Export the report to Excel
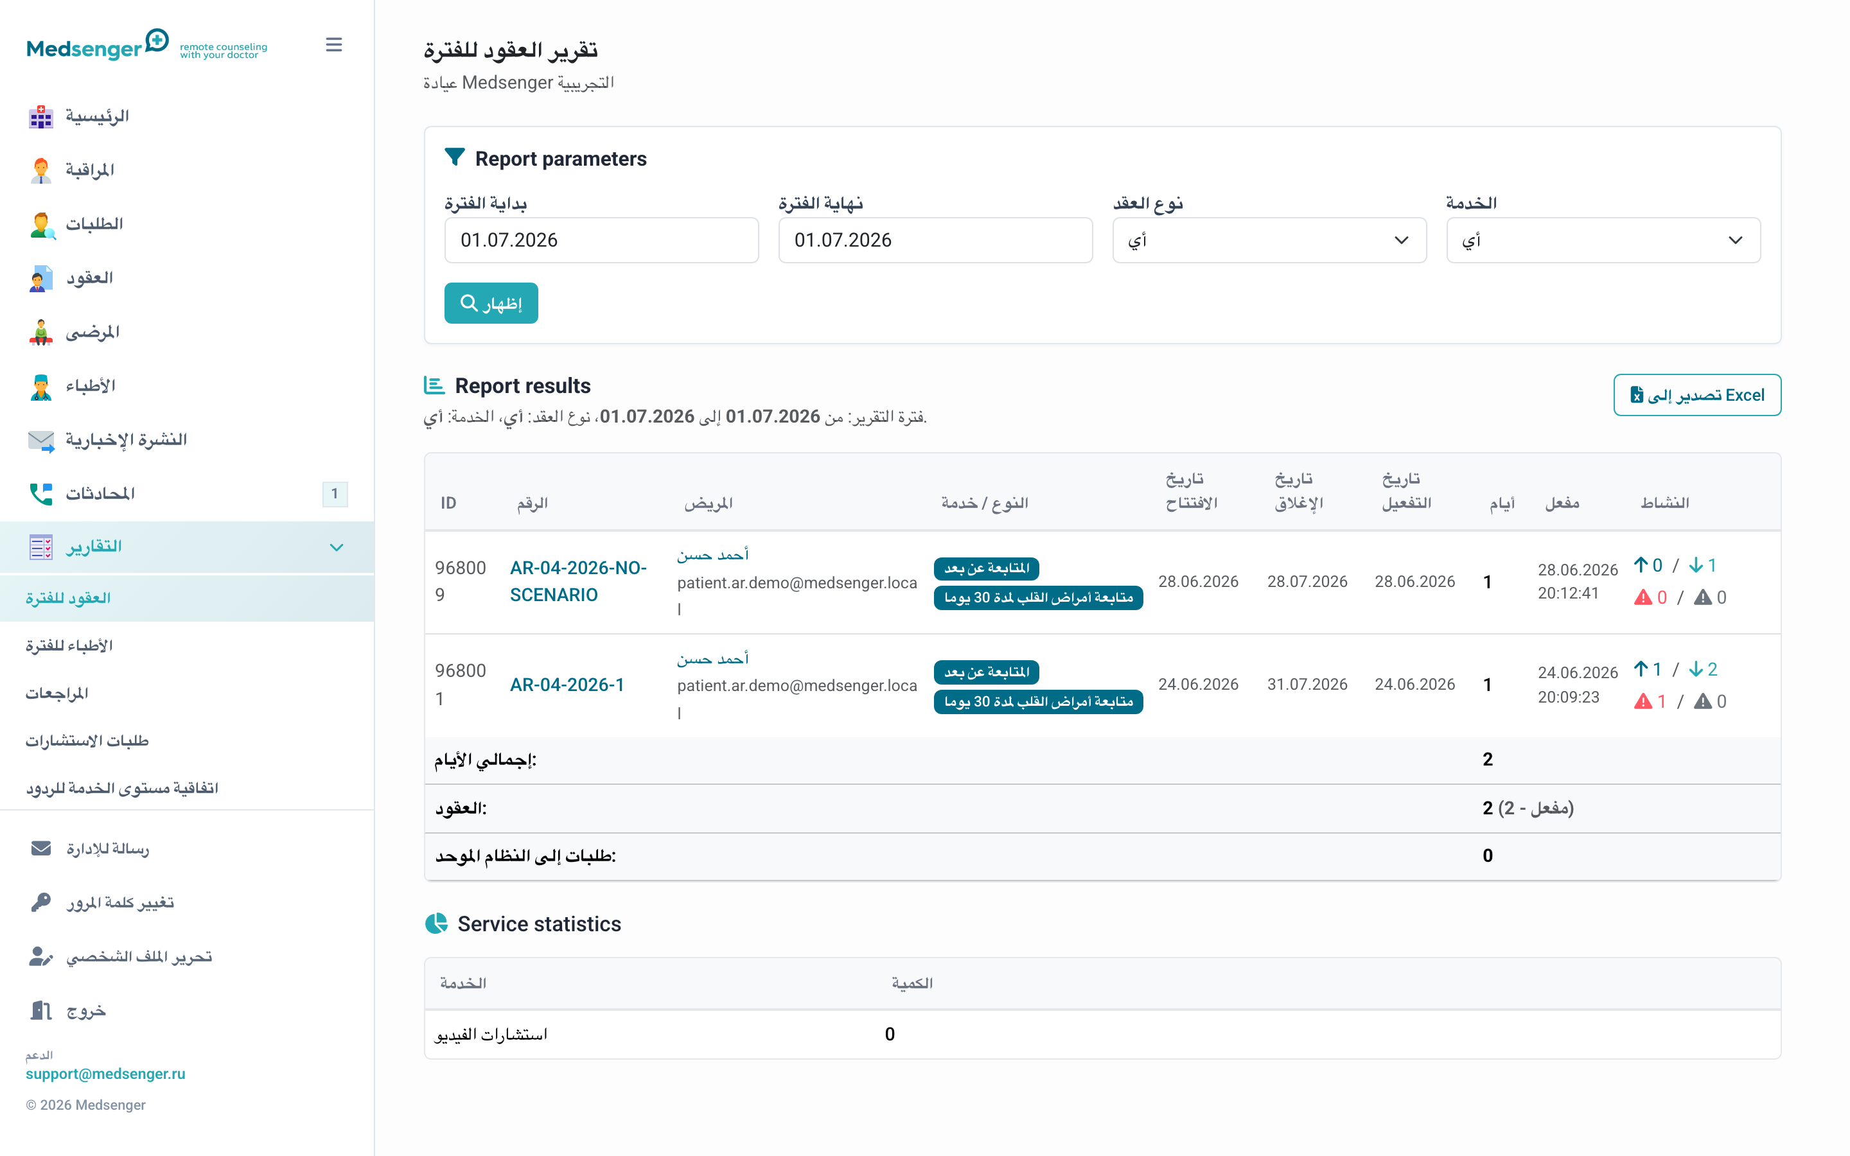The height and width of the screenshot is (1156, 1850). point(1697,394)
